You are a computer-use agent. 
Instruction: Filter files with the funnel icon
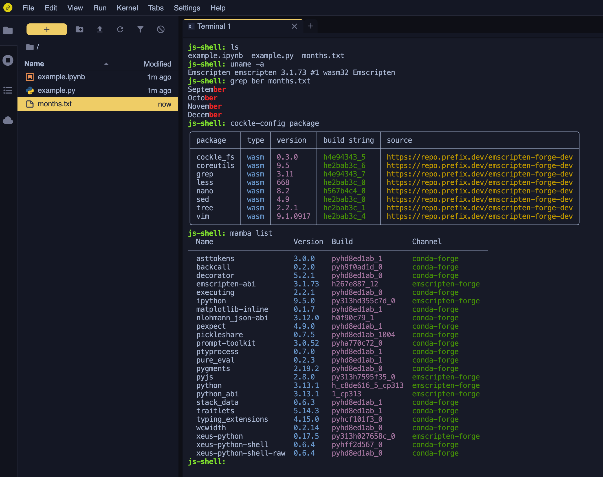pos(140,29)
